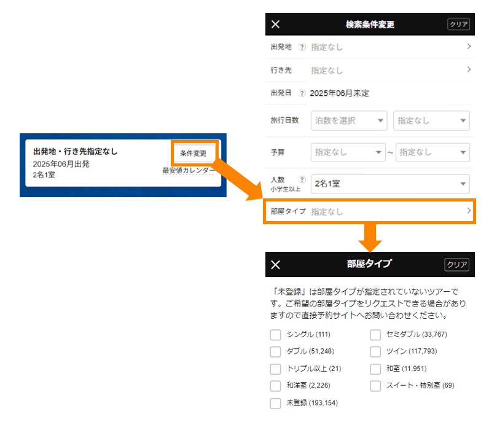Open the maximum 予算 dropdown
The image size is (489, 422).
[433, 152]
